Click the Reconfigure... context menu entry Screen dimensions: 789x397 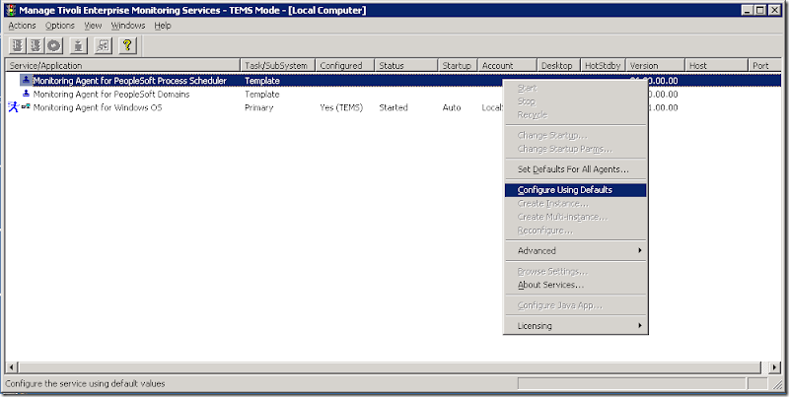click(x=576, y=231)
